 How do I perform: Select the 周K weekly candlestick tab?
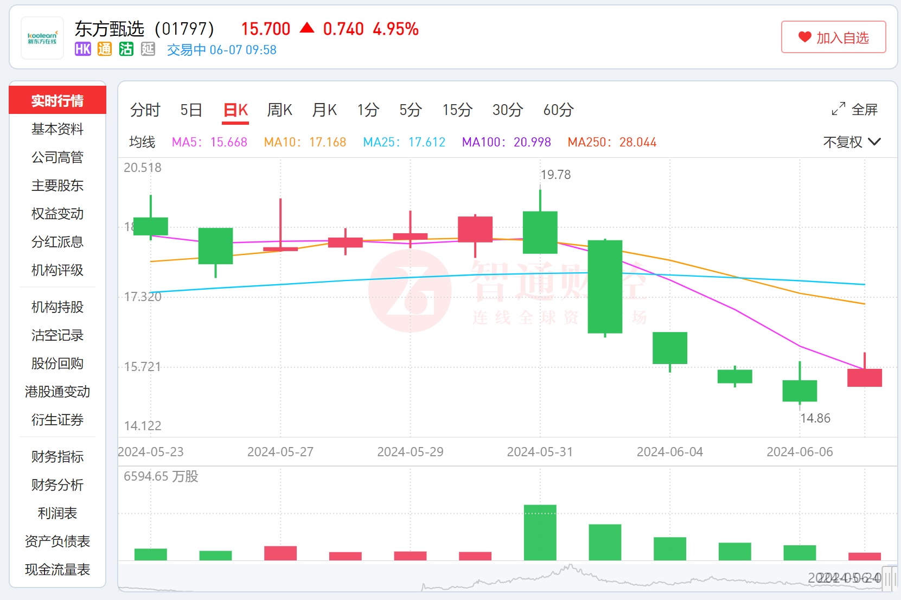tap(280, 110)
